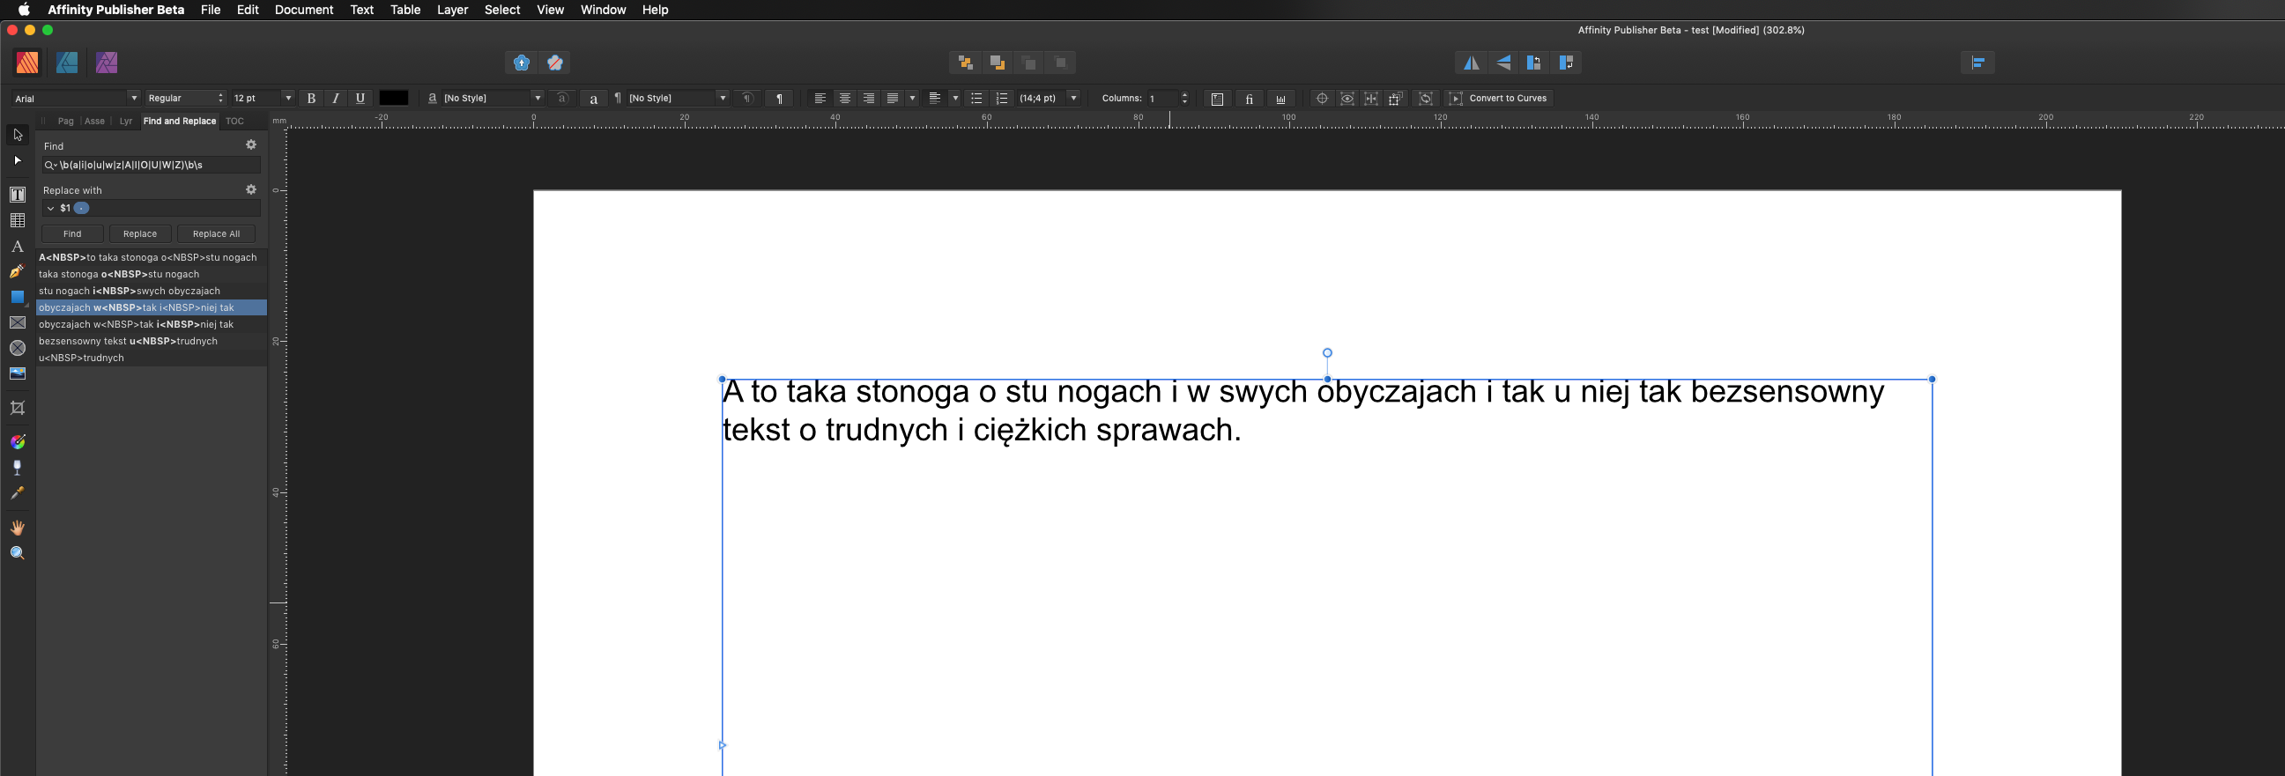Image resolution: width=2285 pixels, height=776 pixels.
Task: Open Find options gear icon
Action: coord(251,144)
